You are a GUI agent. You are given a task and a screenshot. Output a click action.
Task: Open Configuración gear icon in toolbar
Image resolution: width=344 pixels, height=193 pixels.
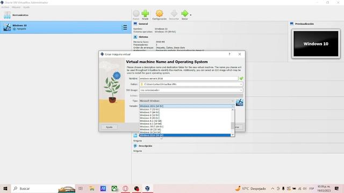tap(159, 13)
